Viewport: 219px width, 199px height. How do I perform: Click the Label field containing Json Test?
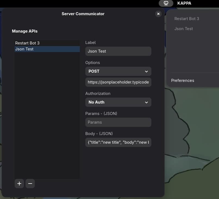[118, 51]
